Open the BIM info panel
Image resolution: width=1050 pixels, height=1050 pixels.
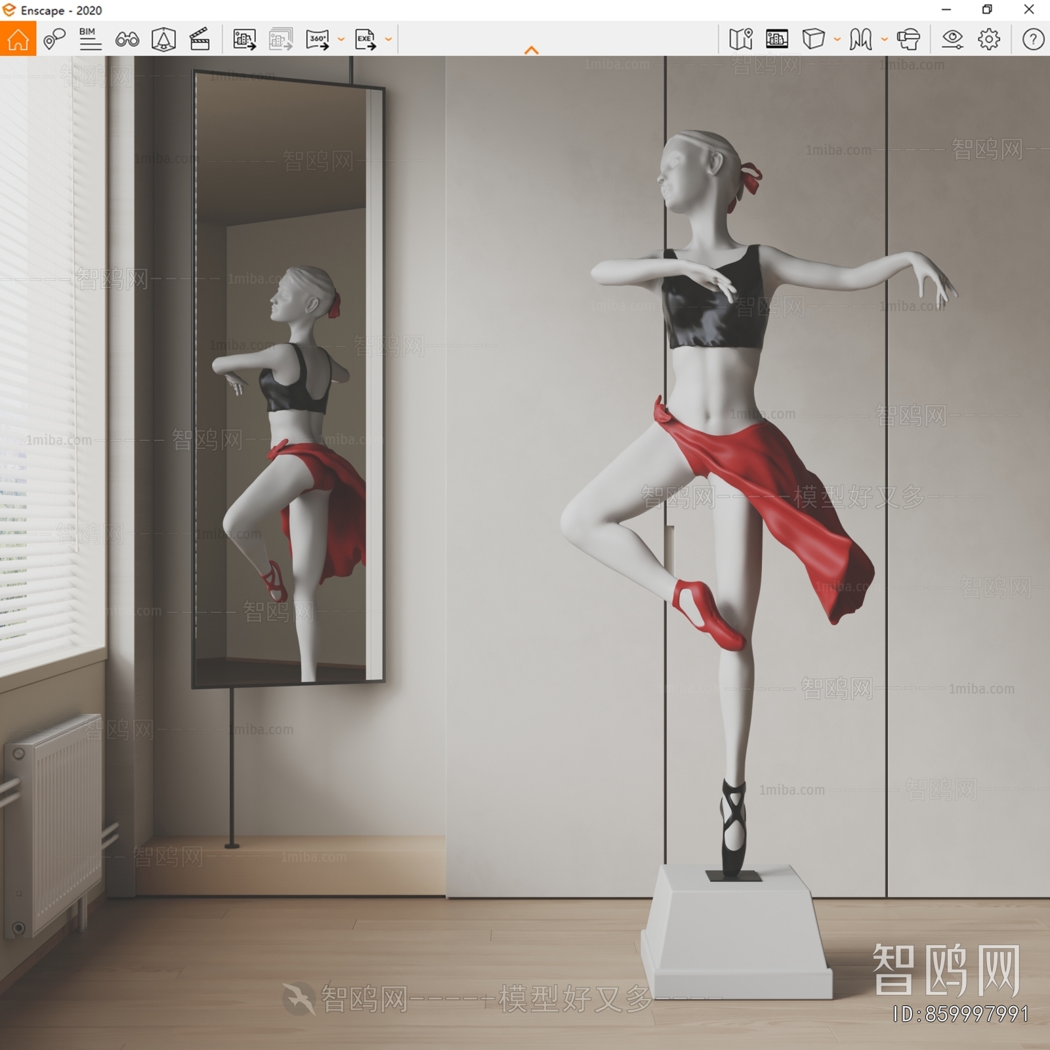(90, 39)
